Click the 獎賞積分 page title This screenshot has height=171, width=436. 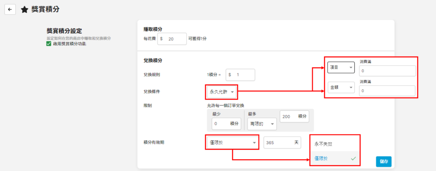[46, 9]
